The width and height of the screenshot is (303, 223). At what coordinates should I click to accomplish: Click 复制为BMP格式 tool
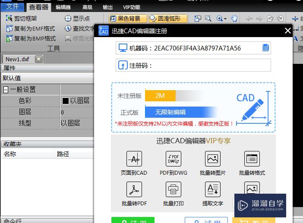pyautogui.click(x=31, y=38)
